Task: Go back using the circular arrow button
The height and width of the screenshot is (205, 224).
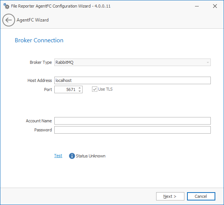Action: coord(9,20)
